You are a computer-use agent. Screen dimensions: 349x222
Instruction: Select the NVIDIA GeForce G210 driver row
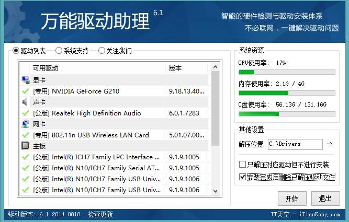(x=115, y=91)
